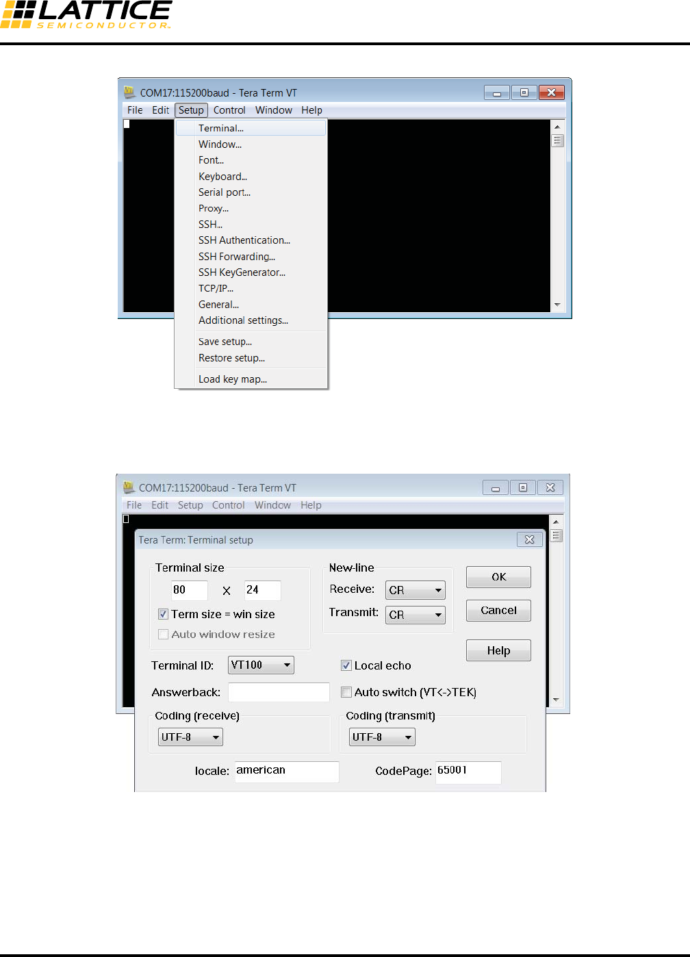Click scroll up arrow in lower terminal window

556,522
